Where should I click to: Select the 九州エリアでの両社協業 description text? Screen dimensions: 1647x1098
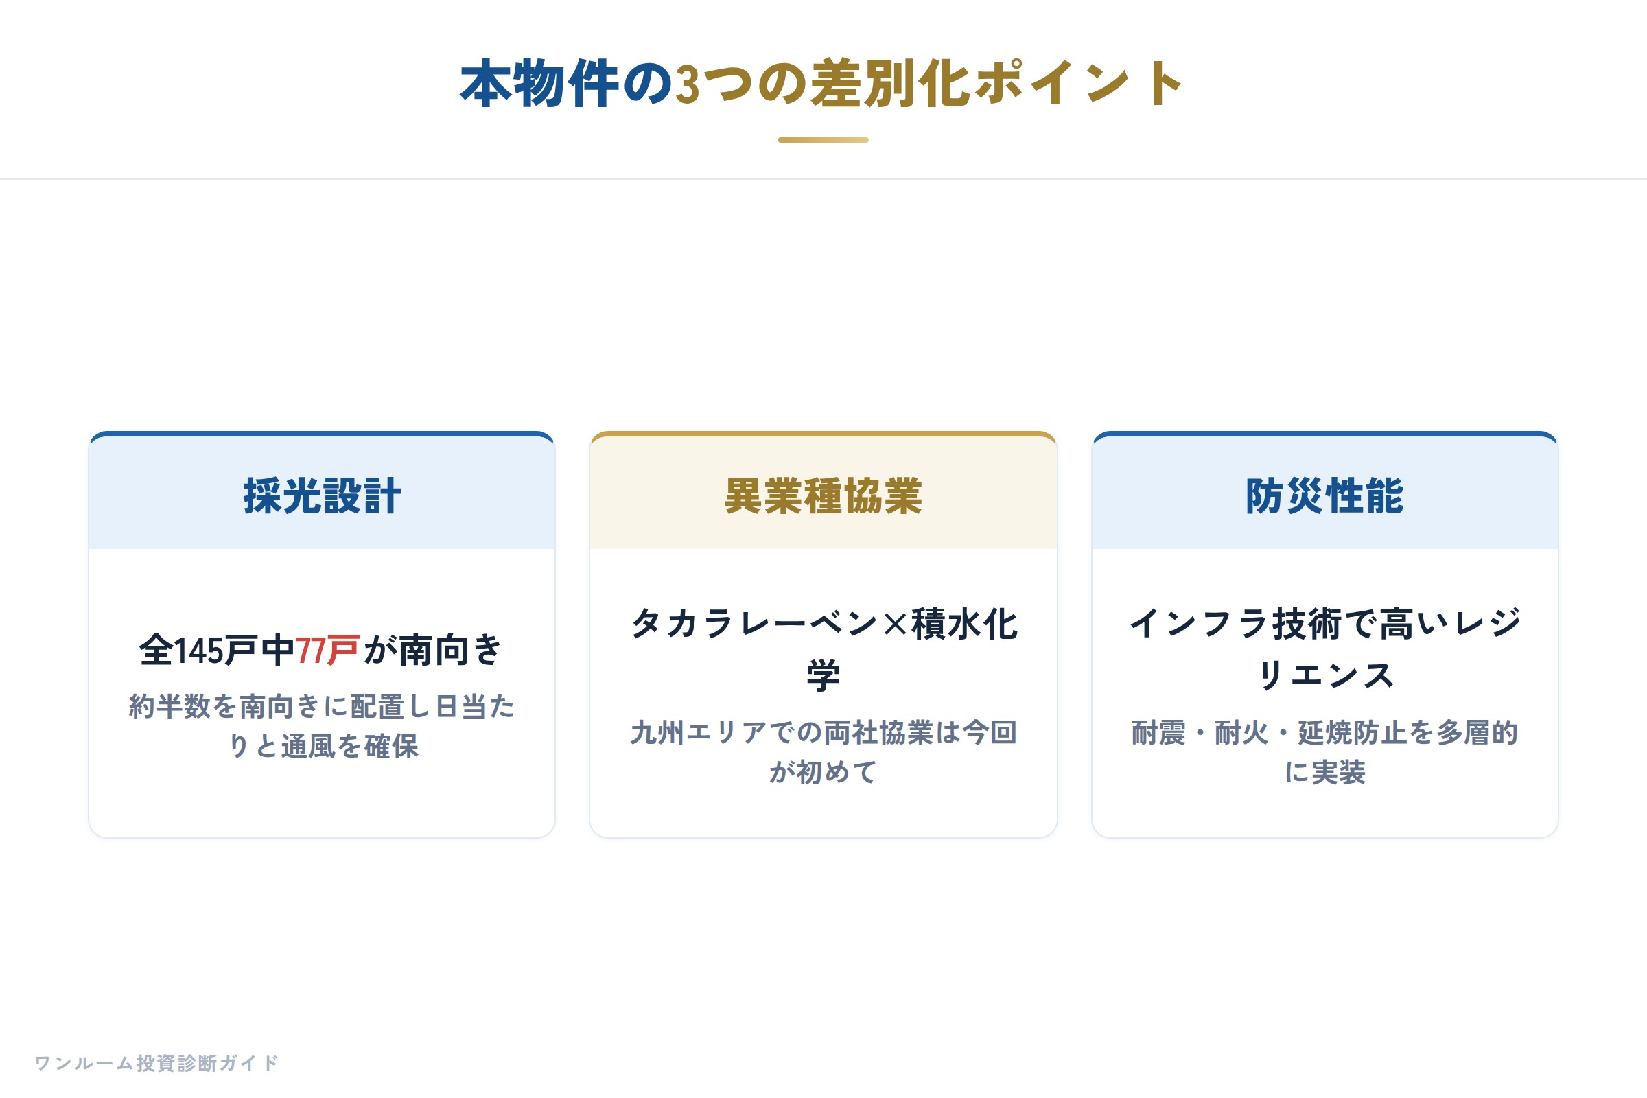click(x=823, y=752)
